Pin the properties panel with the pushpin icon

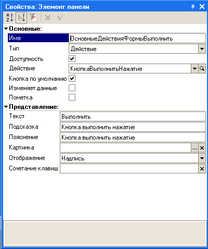coord(193,7)
